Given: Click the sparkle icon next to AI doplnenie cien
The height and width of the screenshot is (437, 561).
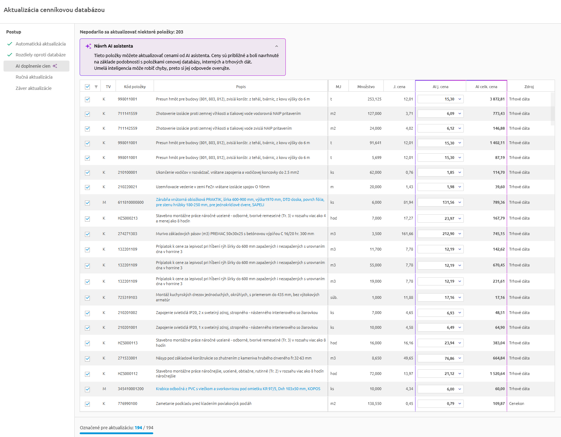Looking at the screenshot, I should [x=55, y=66].
